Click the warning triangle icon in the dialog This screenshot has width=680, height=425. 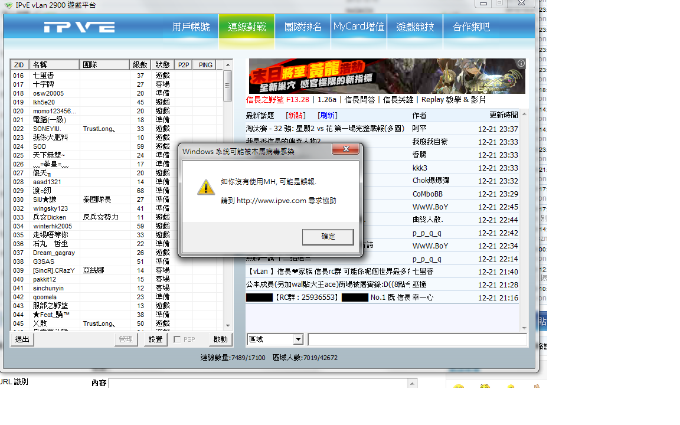click(x=206, y=187)
